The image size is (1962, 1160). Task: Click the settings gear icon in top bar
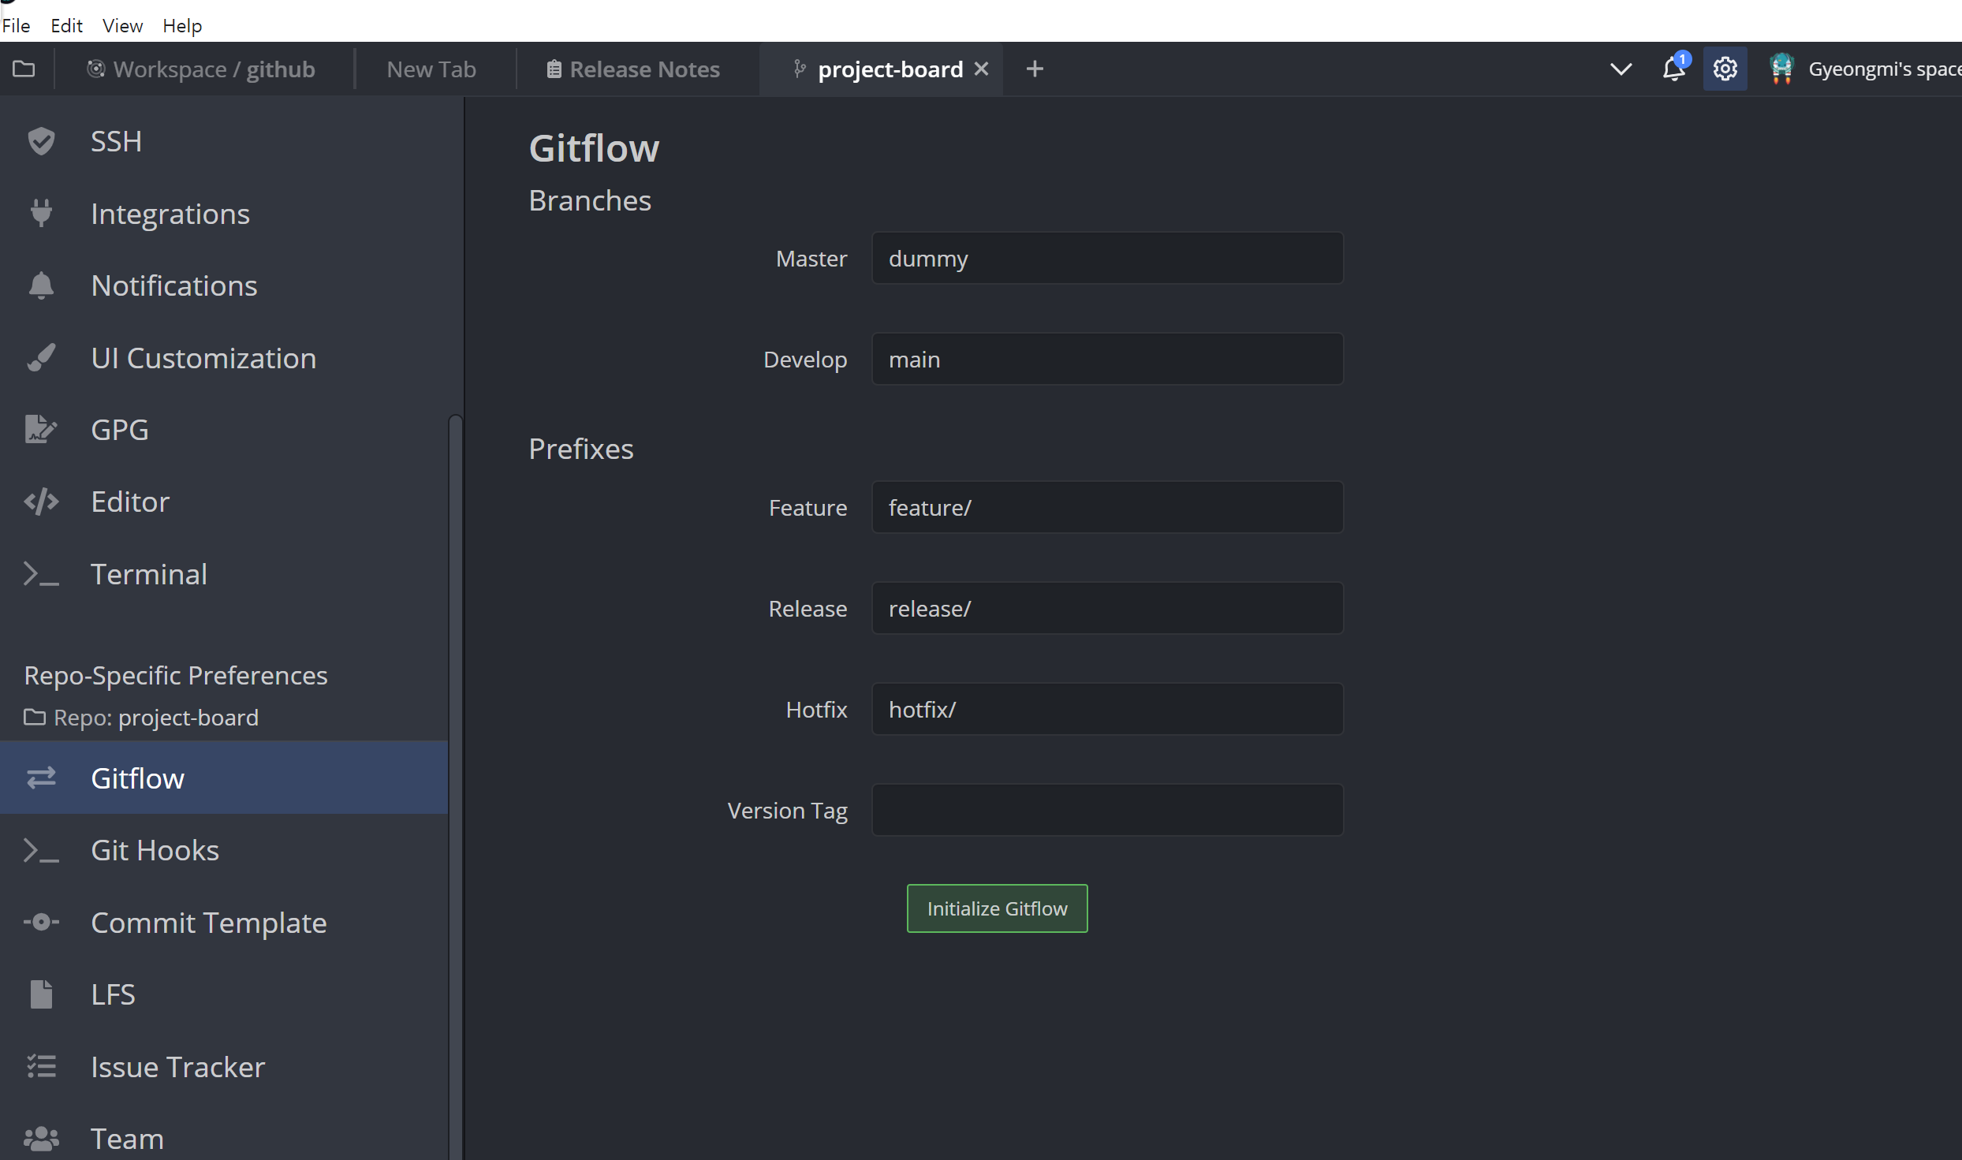point(1725,69)
